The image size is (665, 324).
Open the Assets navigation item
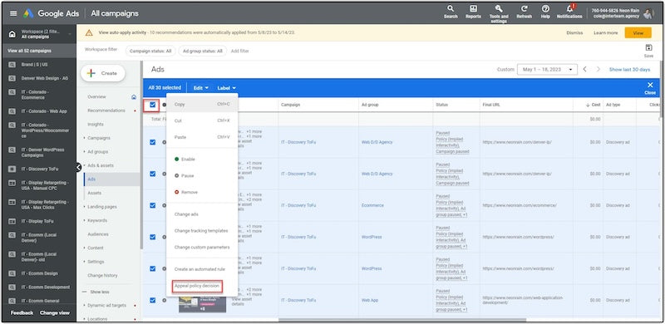[x=94, y=193]
